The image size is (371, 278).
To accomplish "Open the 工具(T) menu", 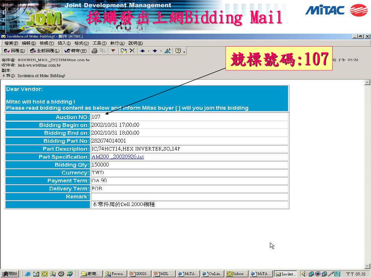I will pyautogui.click(x=99, y=43).
